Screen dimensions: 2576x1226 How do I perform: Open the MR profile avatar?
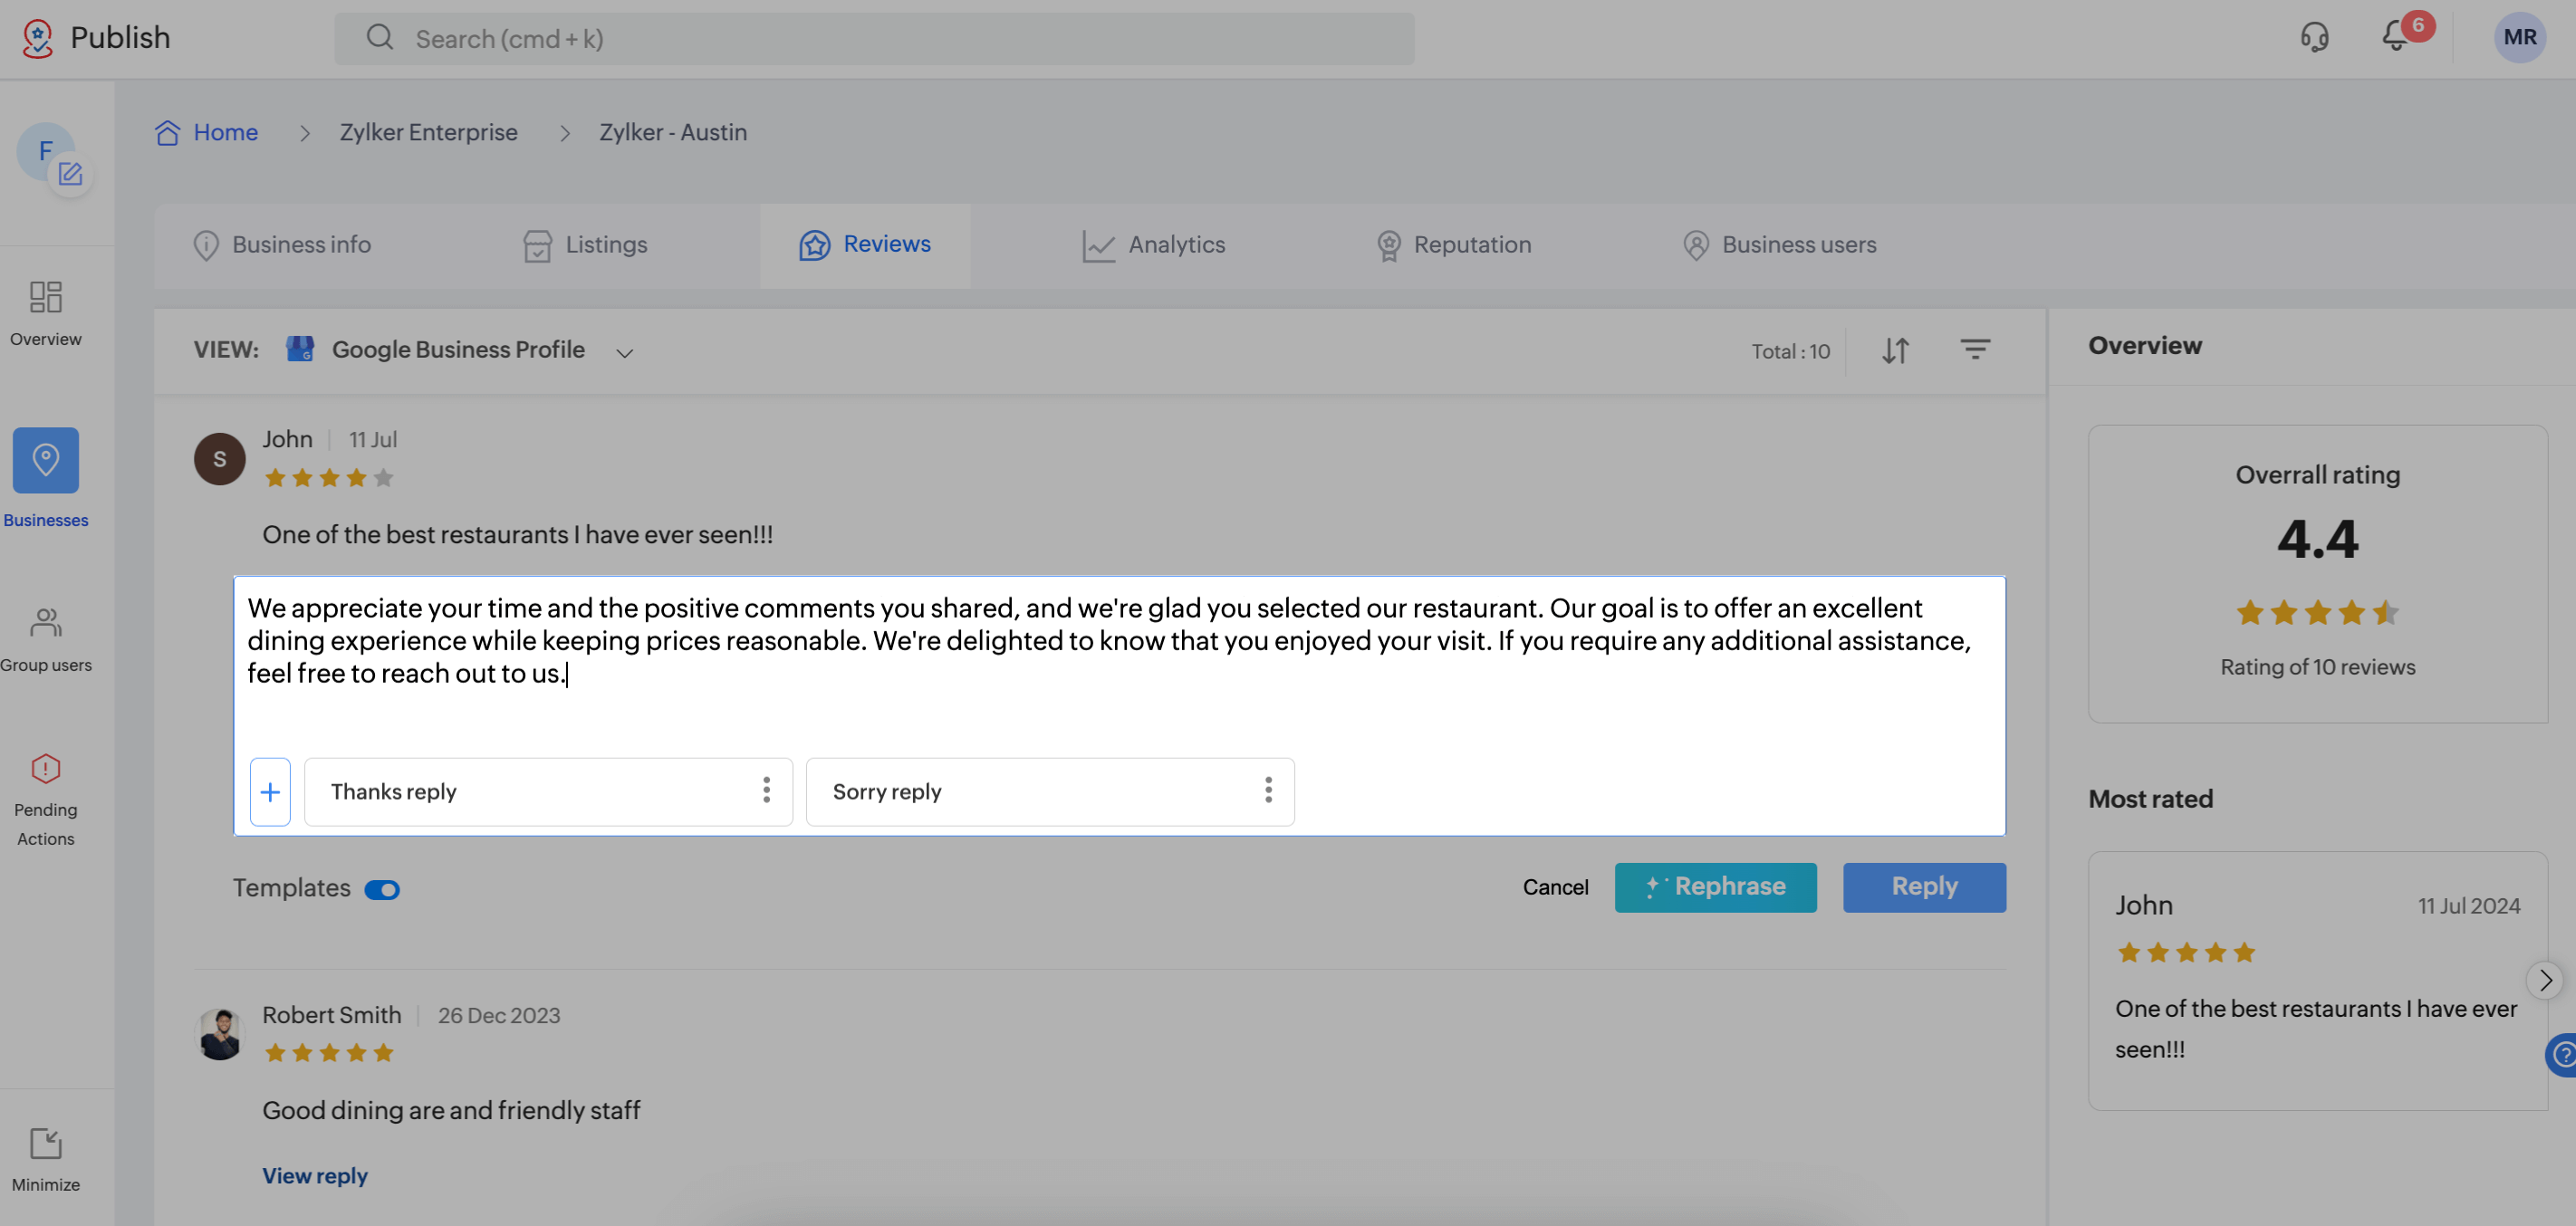pyautogui.click(x=2519, y=38)
